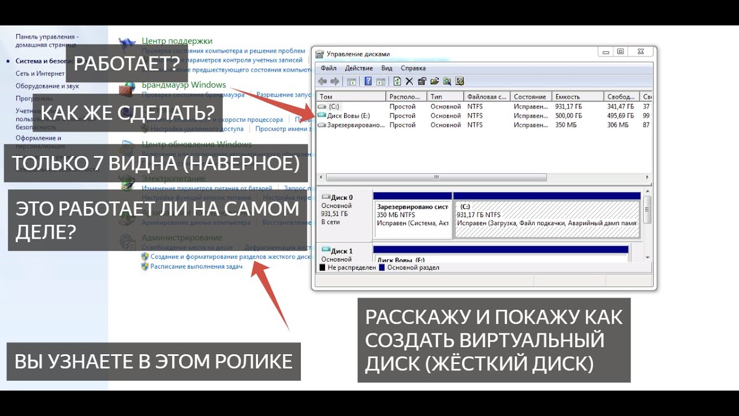Toggle the console tree pane toolbar icon
739x416 pixels.
tap(352, 81)
